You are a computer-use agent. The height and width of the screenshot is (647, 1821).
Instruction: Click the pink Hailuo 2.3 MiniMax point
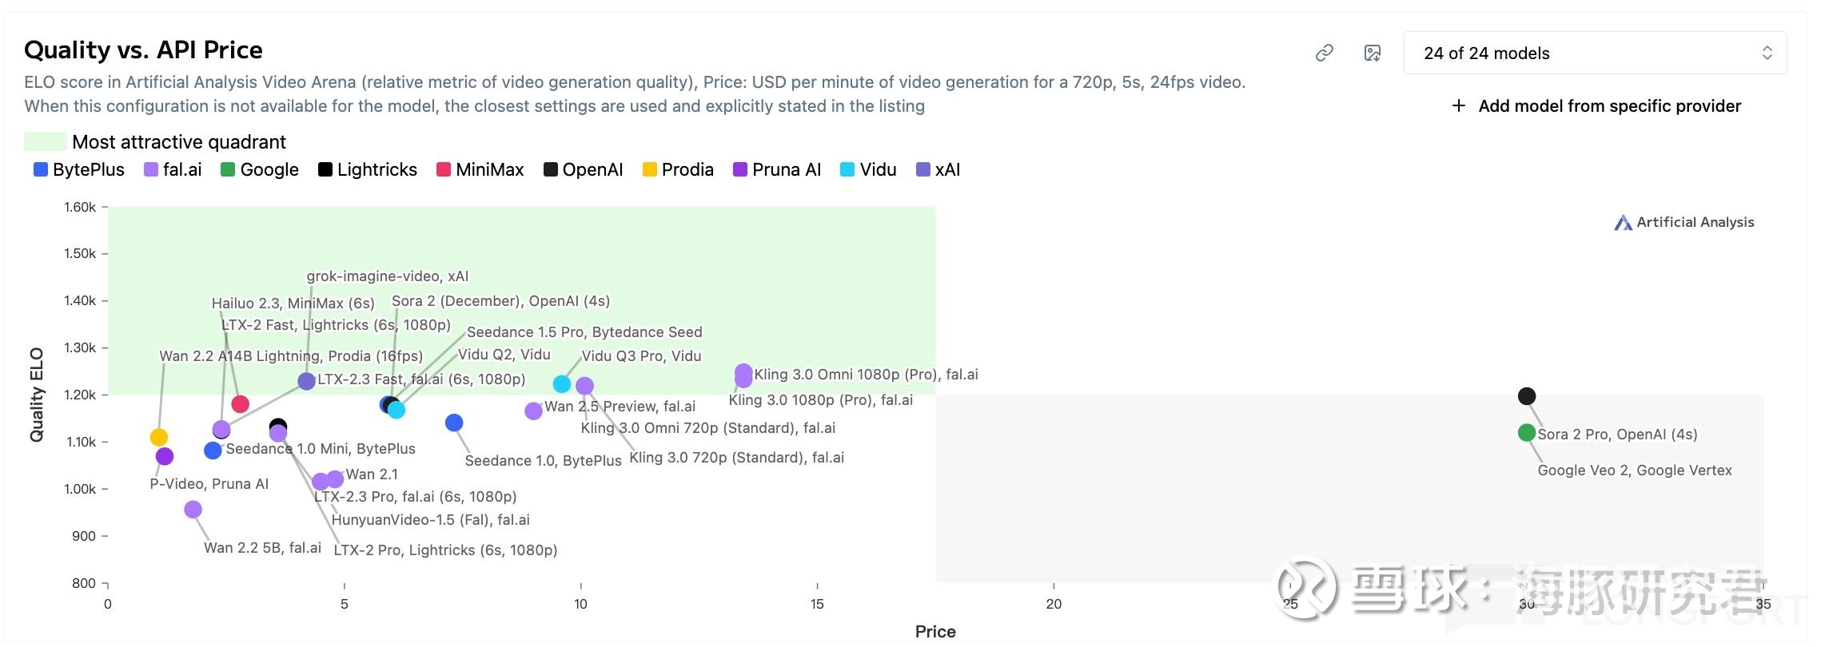pyautogui.click(x=241, y=404)
